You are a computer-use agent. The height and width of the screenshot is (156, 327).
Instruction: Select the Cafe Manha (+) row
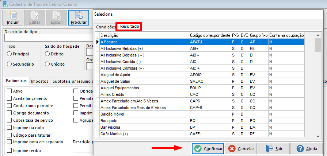click(202, 134)
